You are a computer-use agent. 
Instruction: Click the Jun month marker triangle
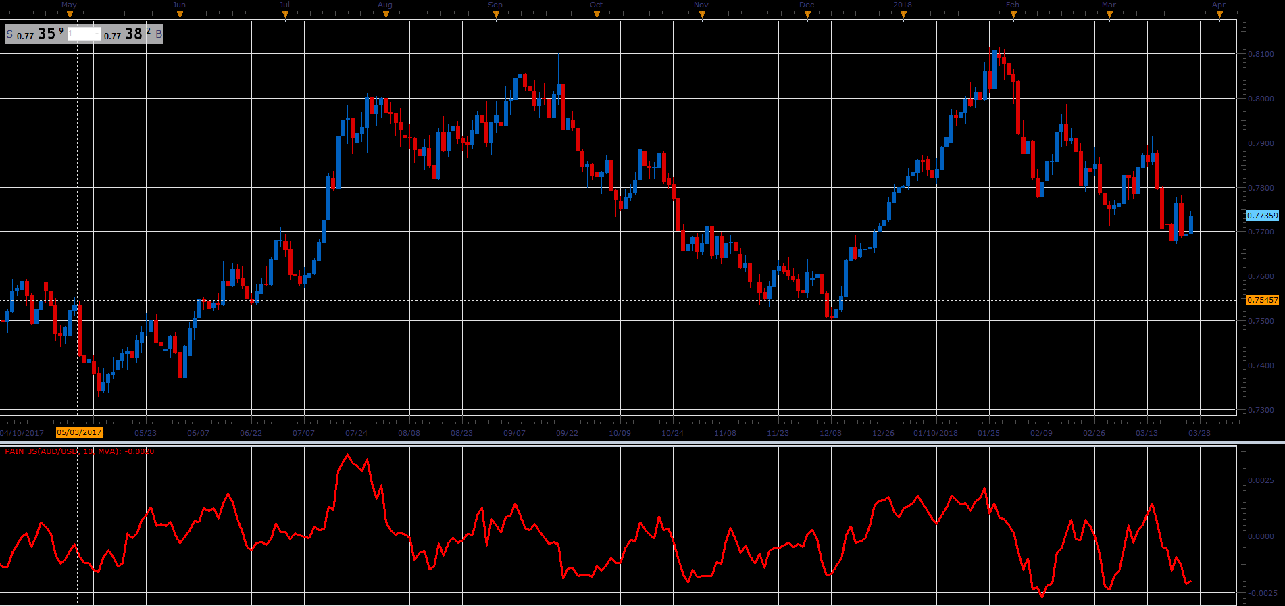[x=180, y=15]
